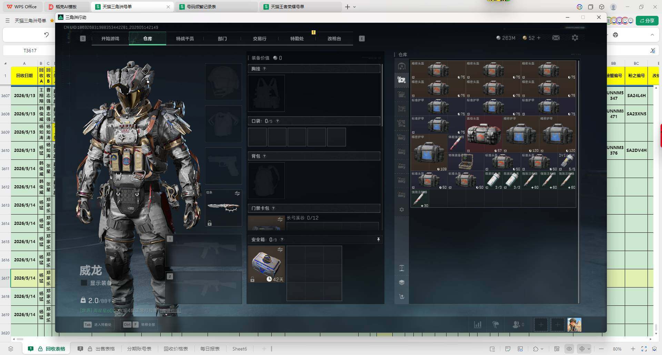This screenshot has height=355, width=662.
Task: Click the Ctrl F 转移全部 button
Action: click(x=139, y=324)
